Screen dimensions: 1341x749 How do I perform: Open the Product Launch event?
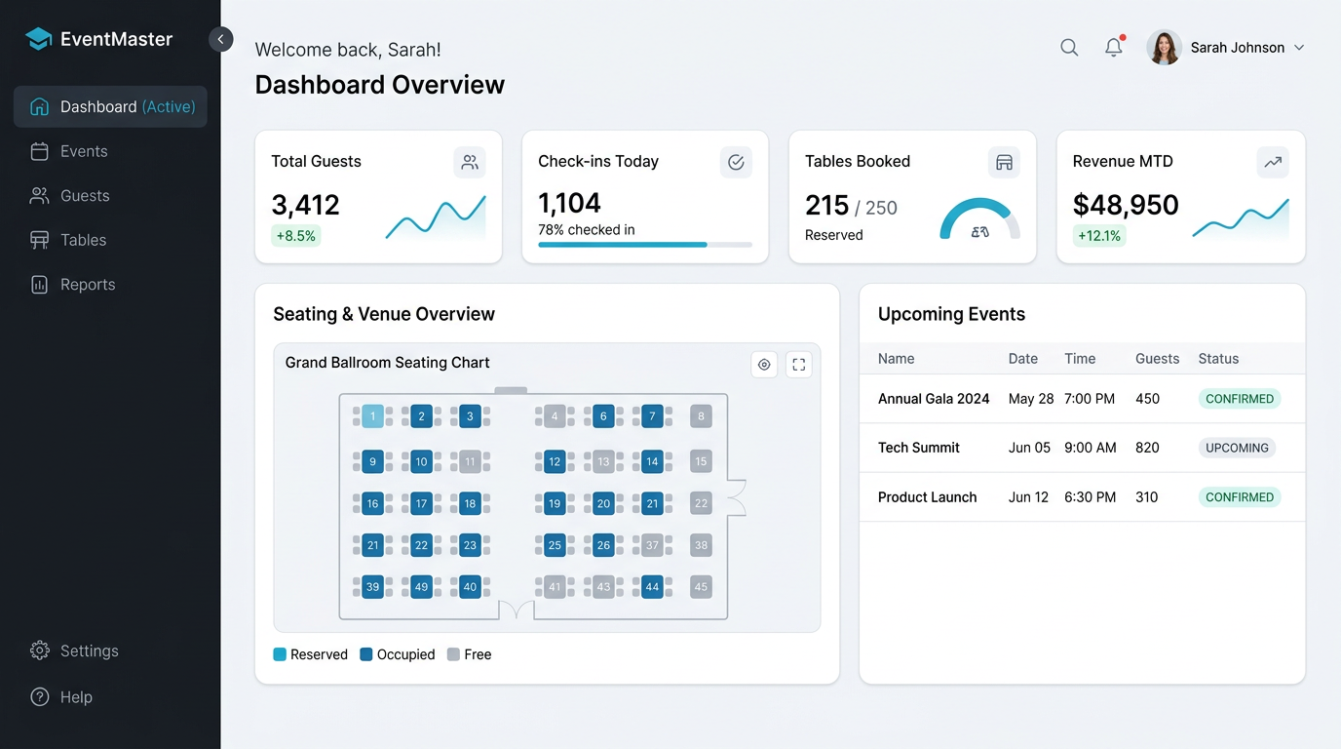pos(1082,497)
